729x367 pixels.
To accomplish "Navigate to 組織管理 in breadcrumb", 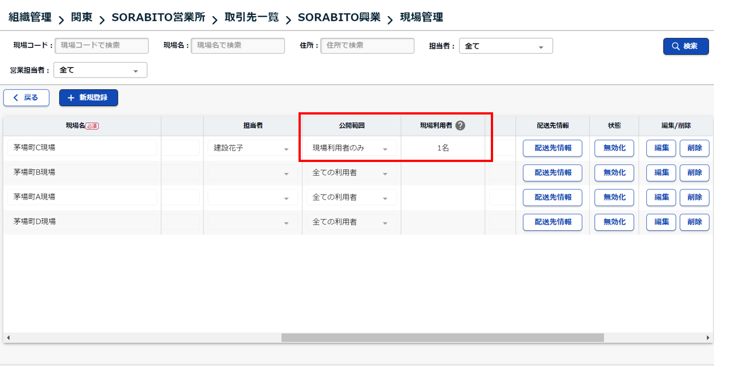I will coord(30,18).
